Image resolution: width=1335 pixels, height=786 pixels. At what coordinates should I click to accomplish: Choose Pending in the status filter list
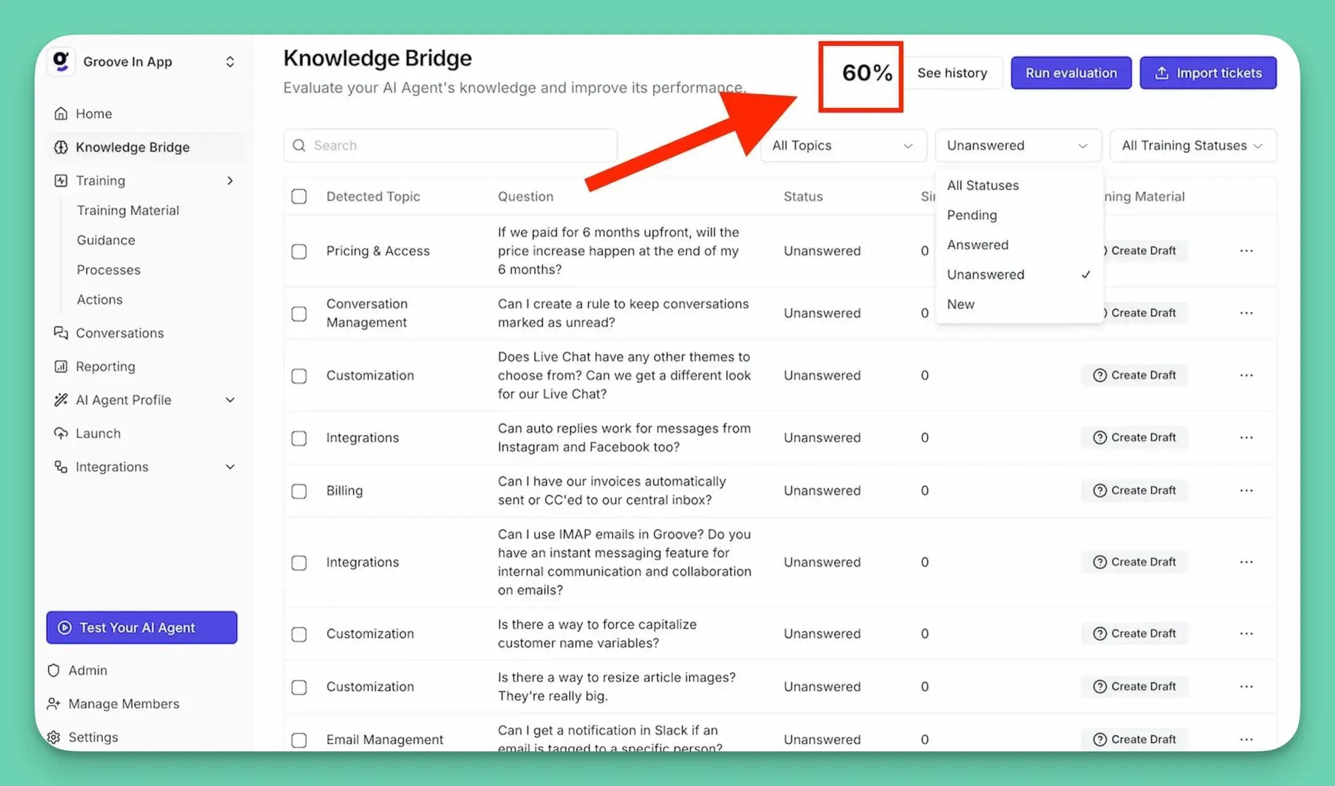click(972, 215)
